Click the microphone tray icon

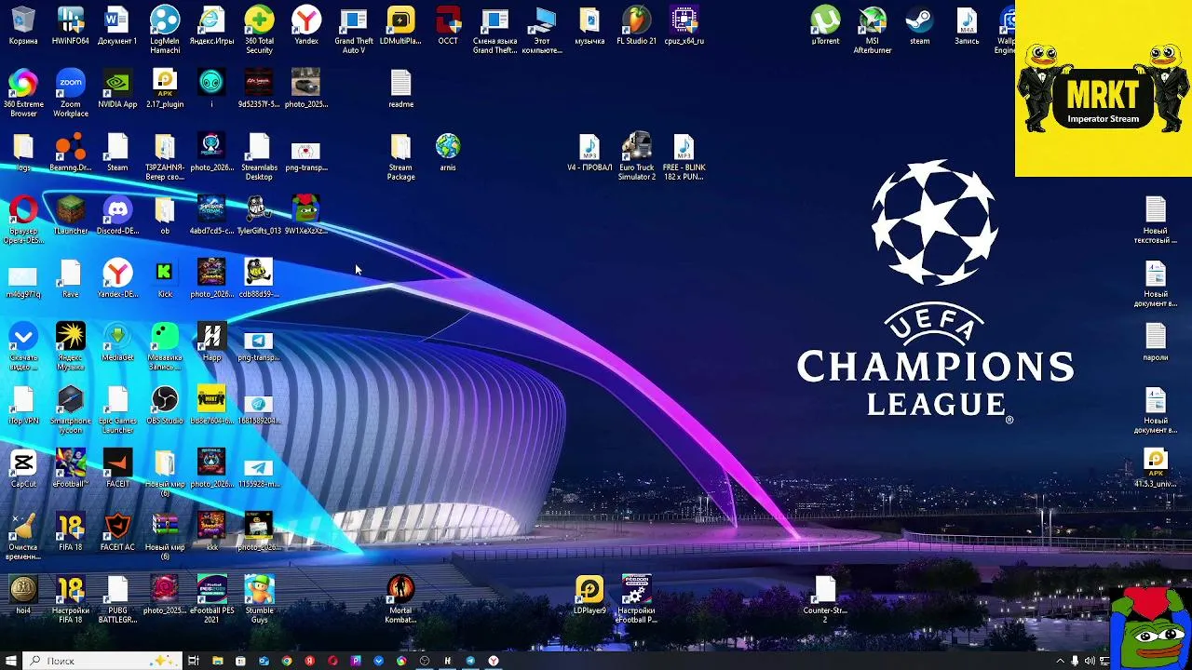(x=1076, y=661)
